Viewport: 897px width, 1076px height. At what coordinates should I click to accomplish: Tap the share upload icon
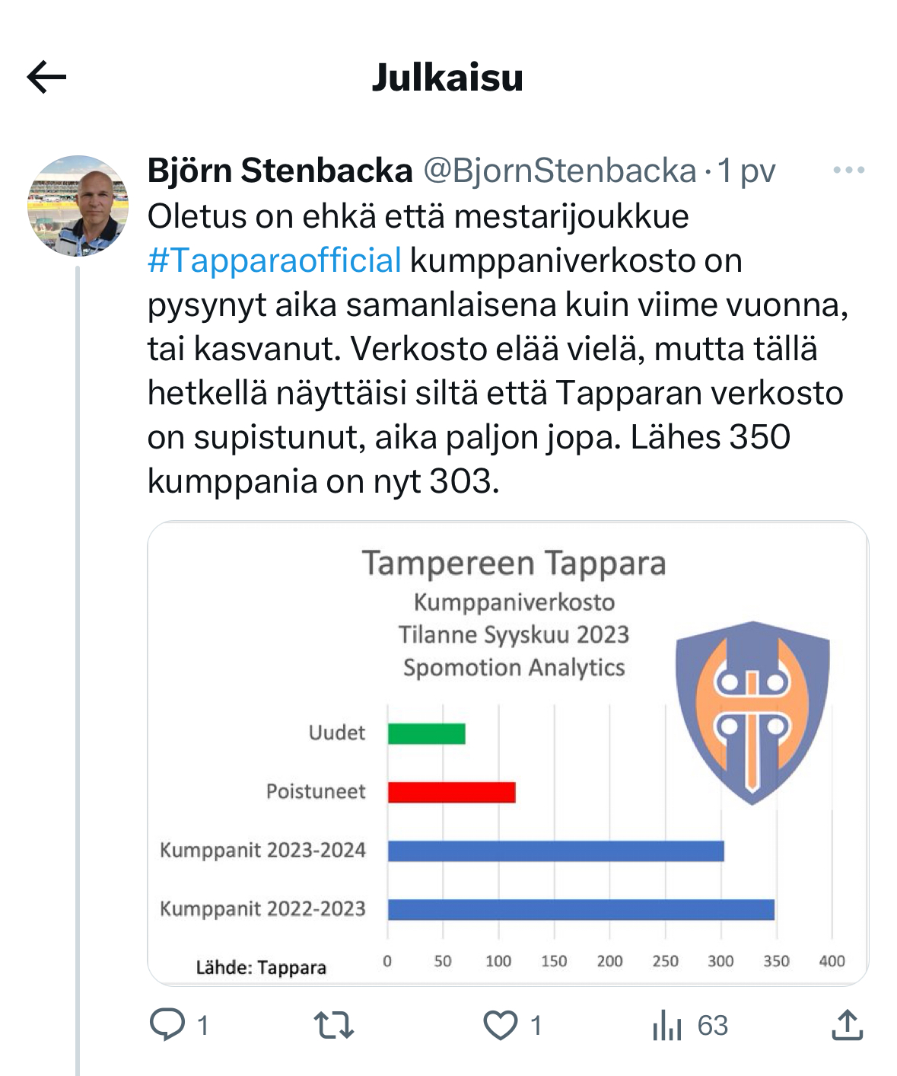click(847, 1025)
